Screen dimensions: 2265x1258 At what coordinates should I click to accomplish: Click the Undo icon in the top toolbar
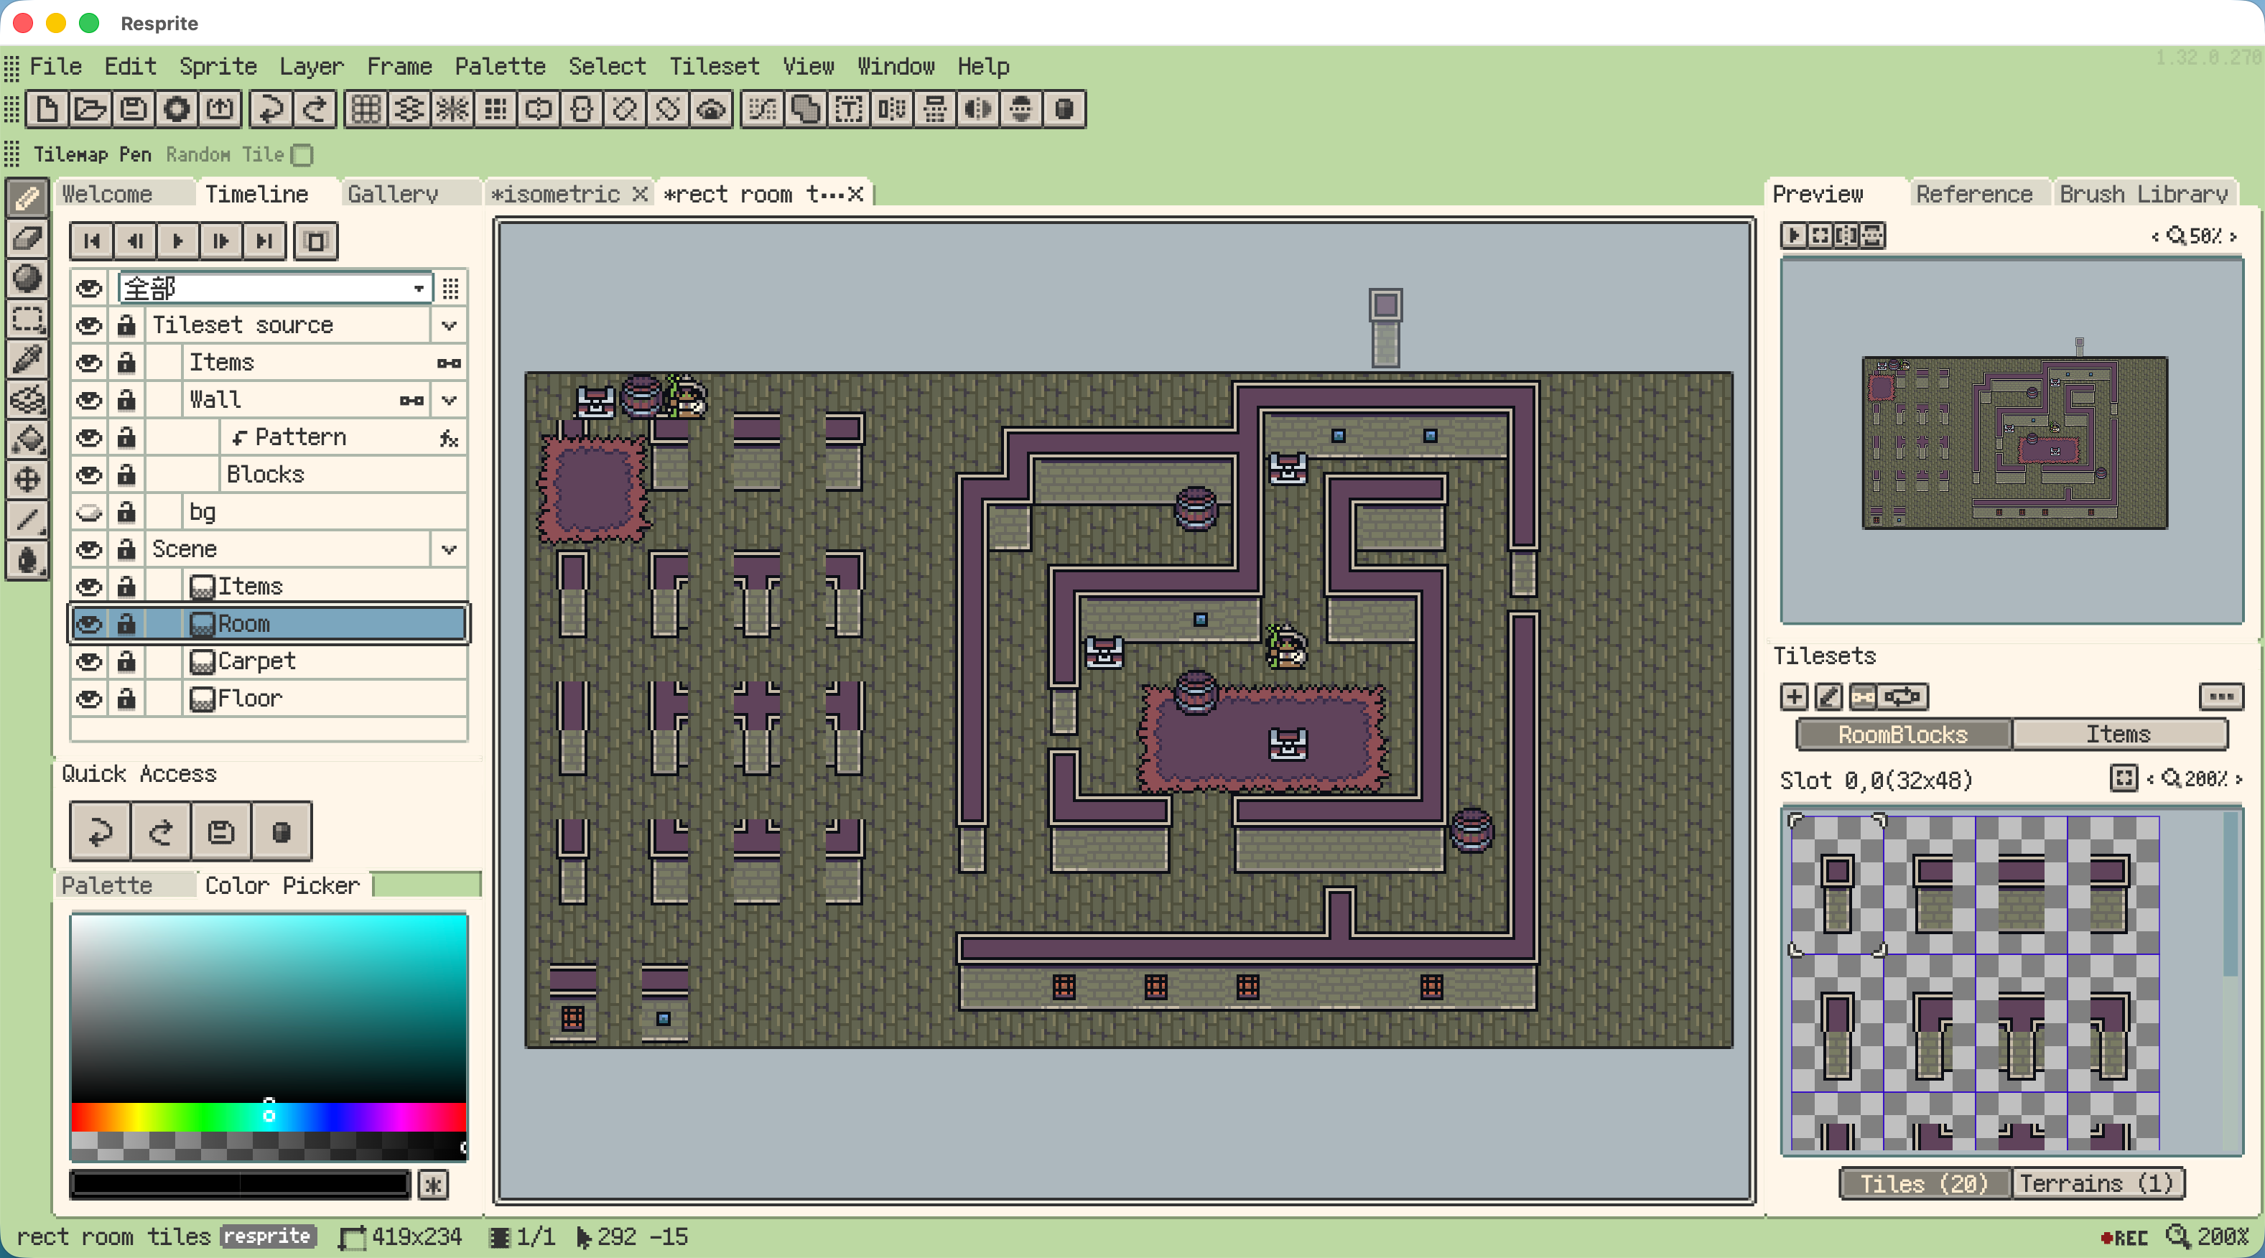pos(271,110)
